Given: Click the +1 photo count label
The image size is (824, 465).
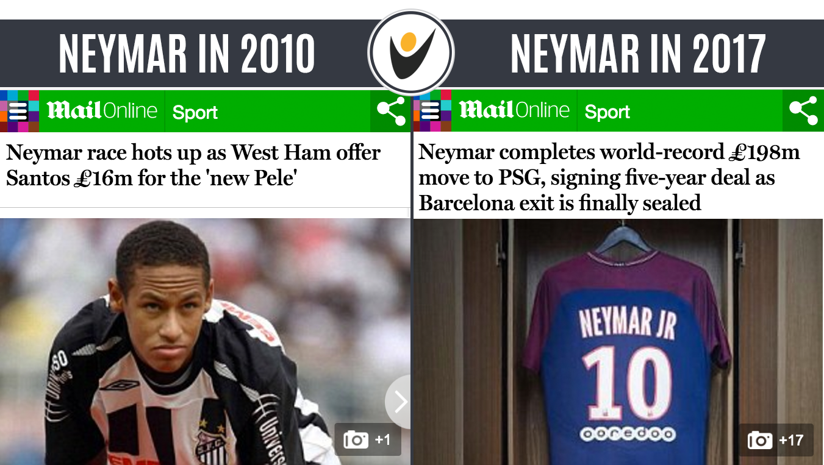Looking at the screenshot, I should (382, 440).
